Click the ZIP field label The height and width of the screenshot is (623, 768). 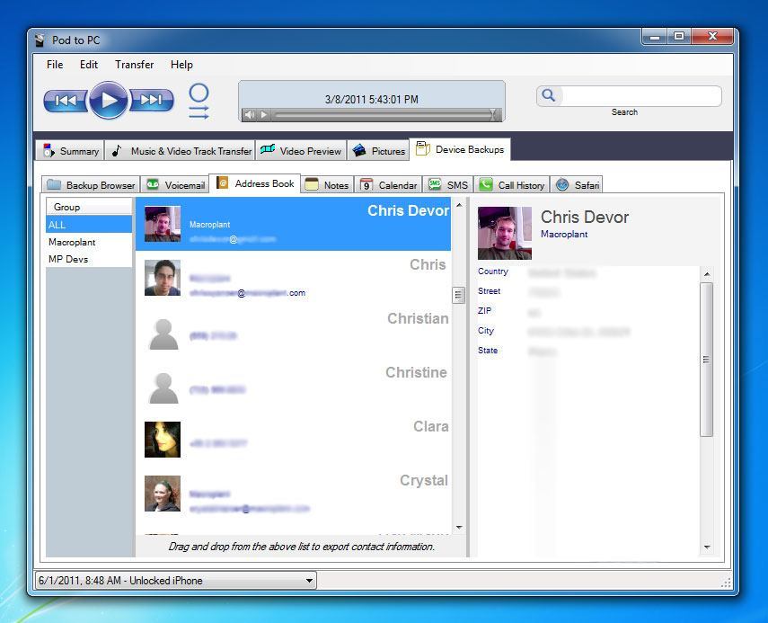tap(484, 311)
